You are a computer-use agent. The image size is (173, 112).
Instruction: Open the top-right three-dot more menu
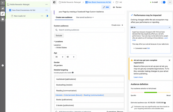170,2
